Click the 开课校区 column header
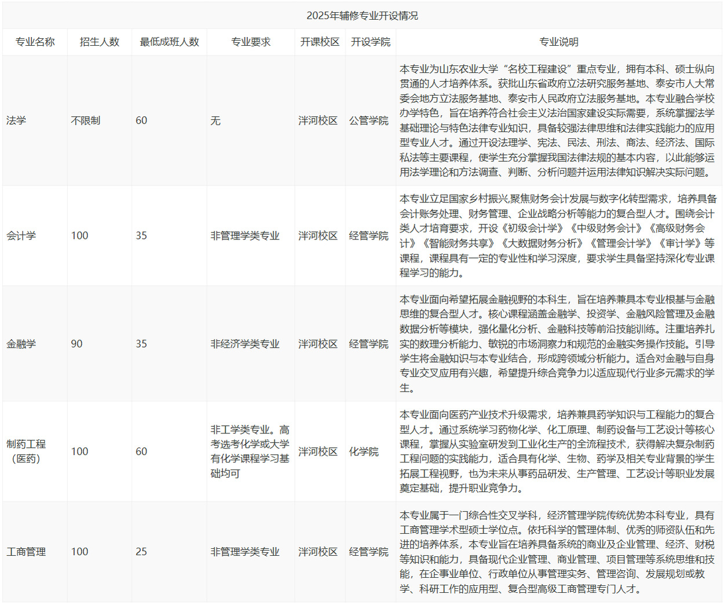This screenshot has height=605, width=724. click(320, 42)
